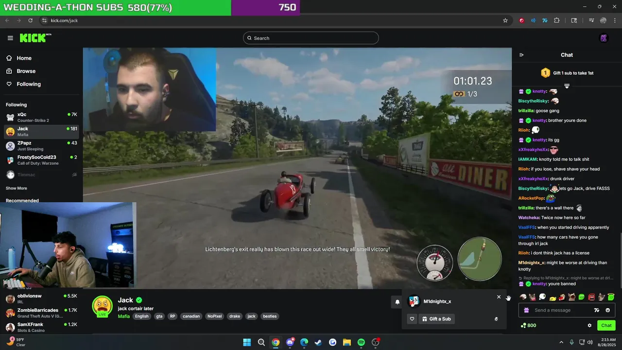This screenshot has width=622, height=350.
Task: Pick the green smiley quick emote
Action: 582,297
